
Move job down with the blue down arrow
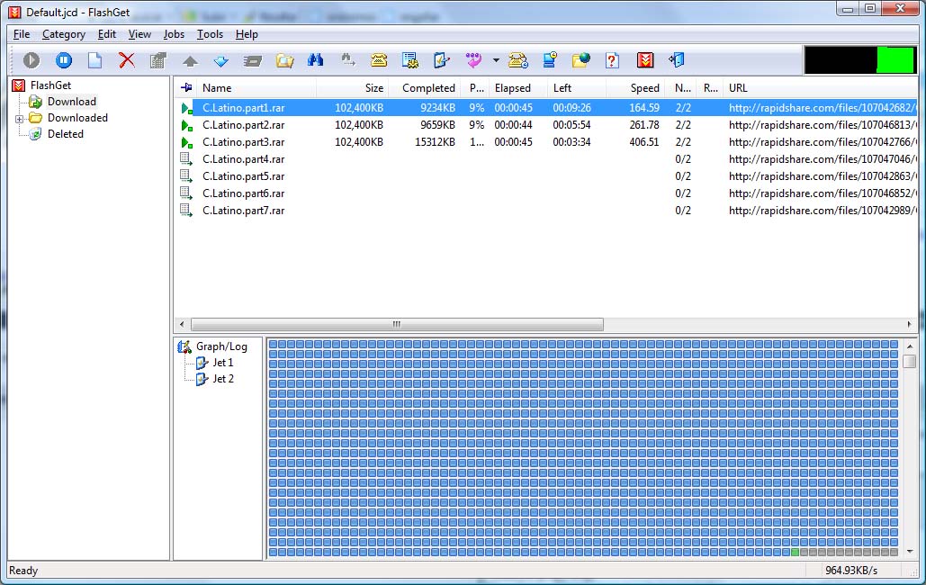(220, 61)
